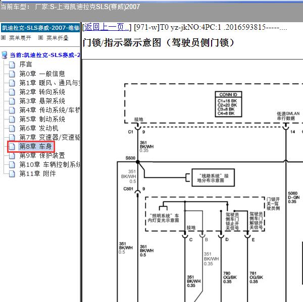Click the 线路系统 接地分布示意图 box

(213, 178)
